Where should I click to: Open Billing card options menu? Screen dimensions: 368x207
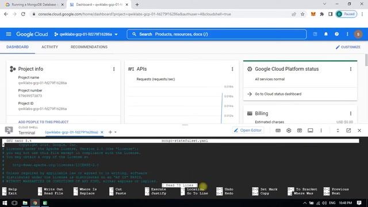click(x=351, y=113)
